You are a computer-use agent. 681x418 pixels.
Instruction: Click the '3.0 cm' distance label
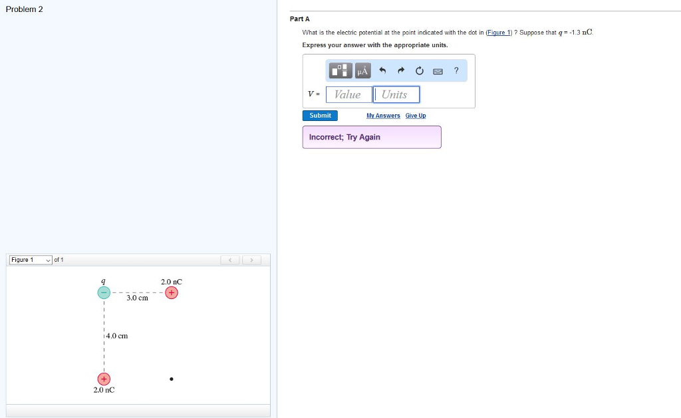pos(137,298)
